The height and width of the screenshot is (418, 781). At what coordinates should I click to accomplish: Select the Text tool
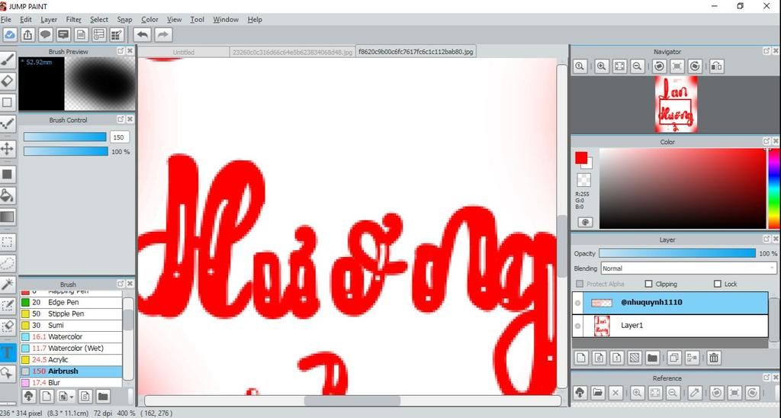pos(7,352)
